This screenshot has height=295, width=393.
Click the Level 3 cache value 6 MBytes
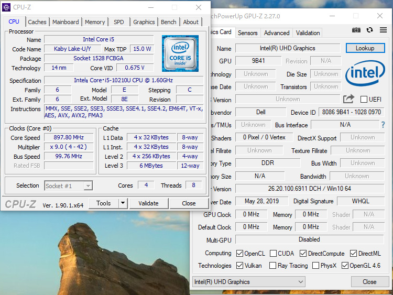click(151, 166)
